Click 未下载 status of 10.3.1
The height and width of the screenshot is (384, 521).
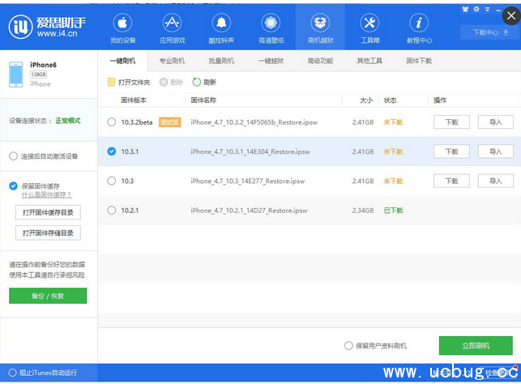[394, 151]
